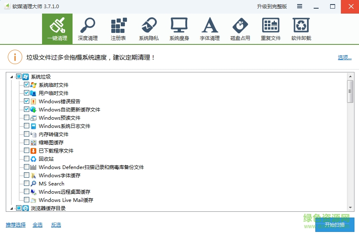Click the Windows远程桌面缓存 icon
The image size is (359, 234).
[x=33, y=192]
